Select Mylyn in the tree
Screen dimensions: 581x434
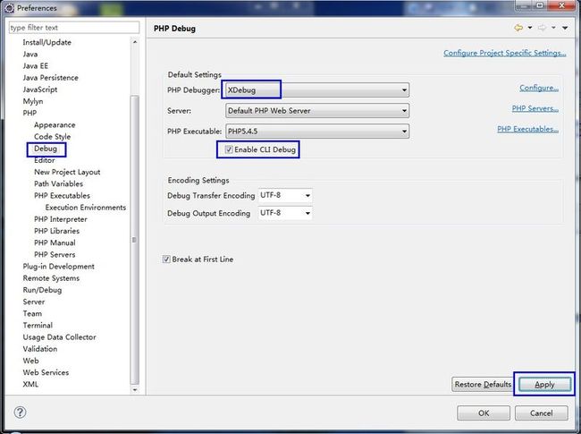[33, 101]
